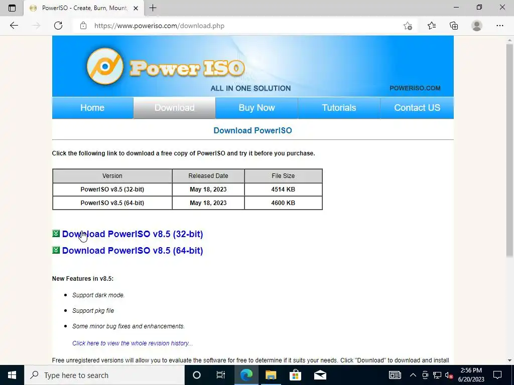514x385 pixels.
Task: Open the Home navigation tab
Action: click(92, 108)
